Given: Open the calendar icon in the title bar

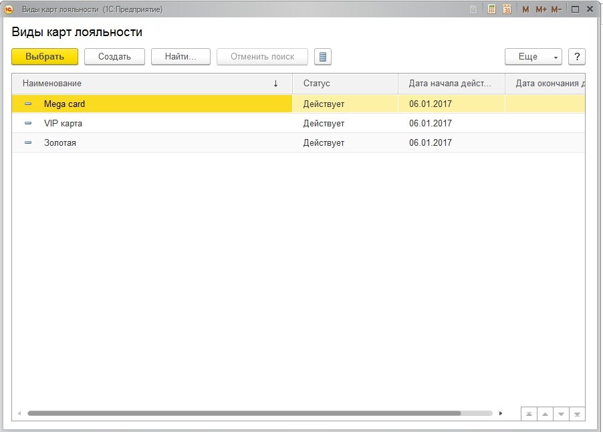Looking at the screenshot, I should (507, 9).
